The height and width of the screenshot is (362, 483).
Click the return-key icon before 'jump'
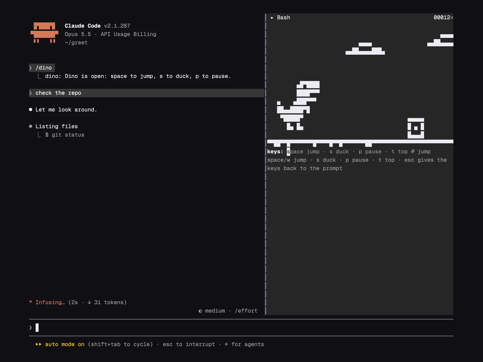pos(413,151)
